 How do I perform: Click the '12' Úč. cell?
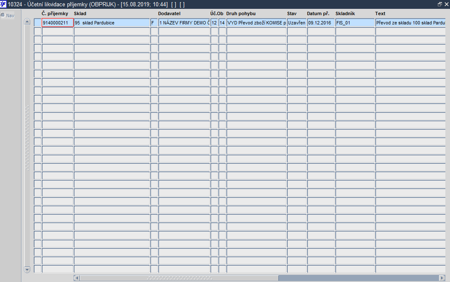(x=214, y=23)
